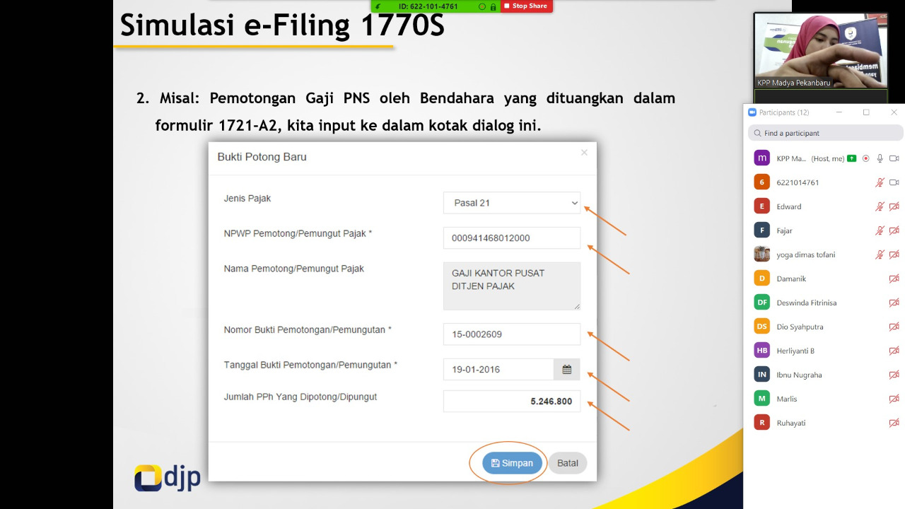Click the record icon in host row

click(x=866, y=158)
